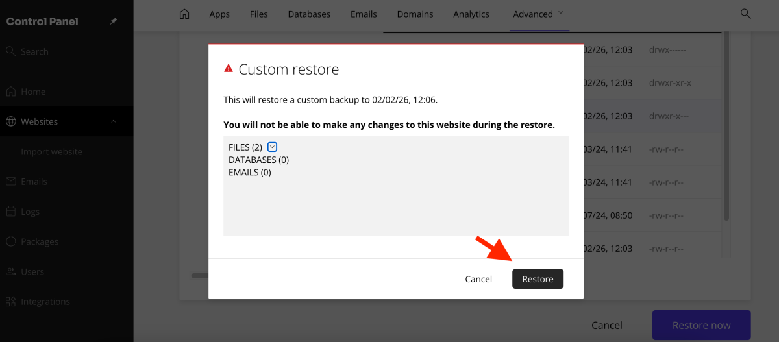
Task: Open the Analytics tab
Action: click(471, 14)
